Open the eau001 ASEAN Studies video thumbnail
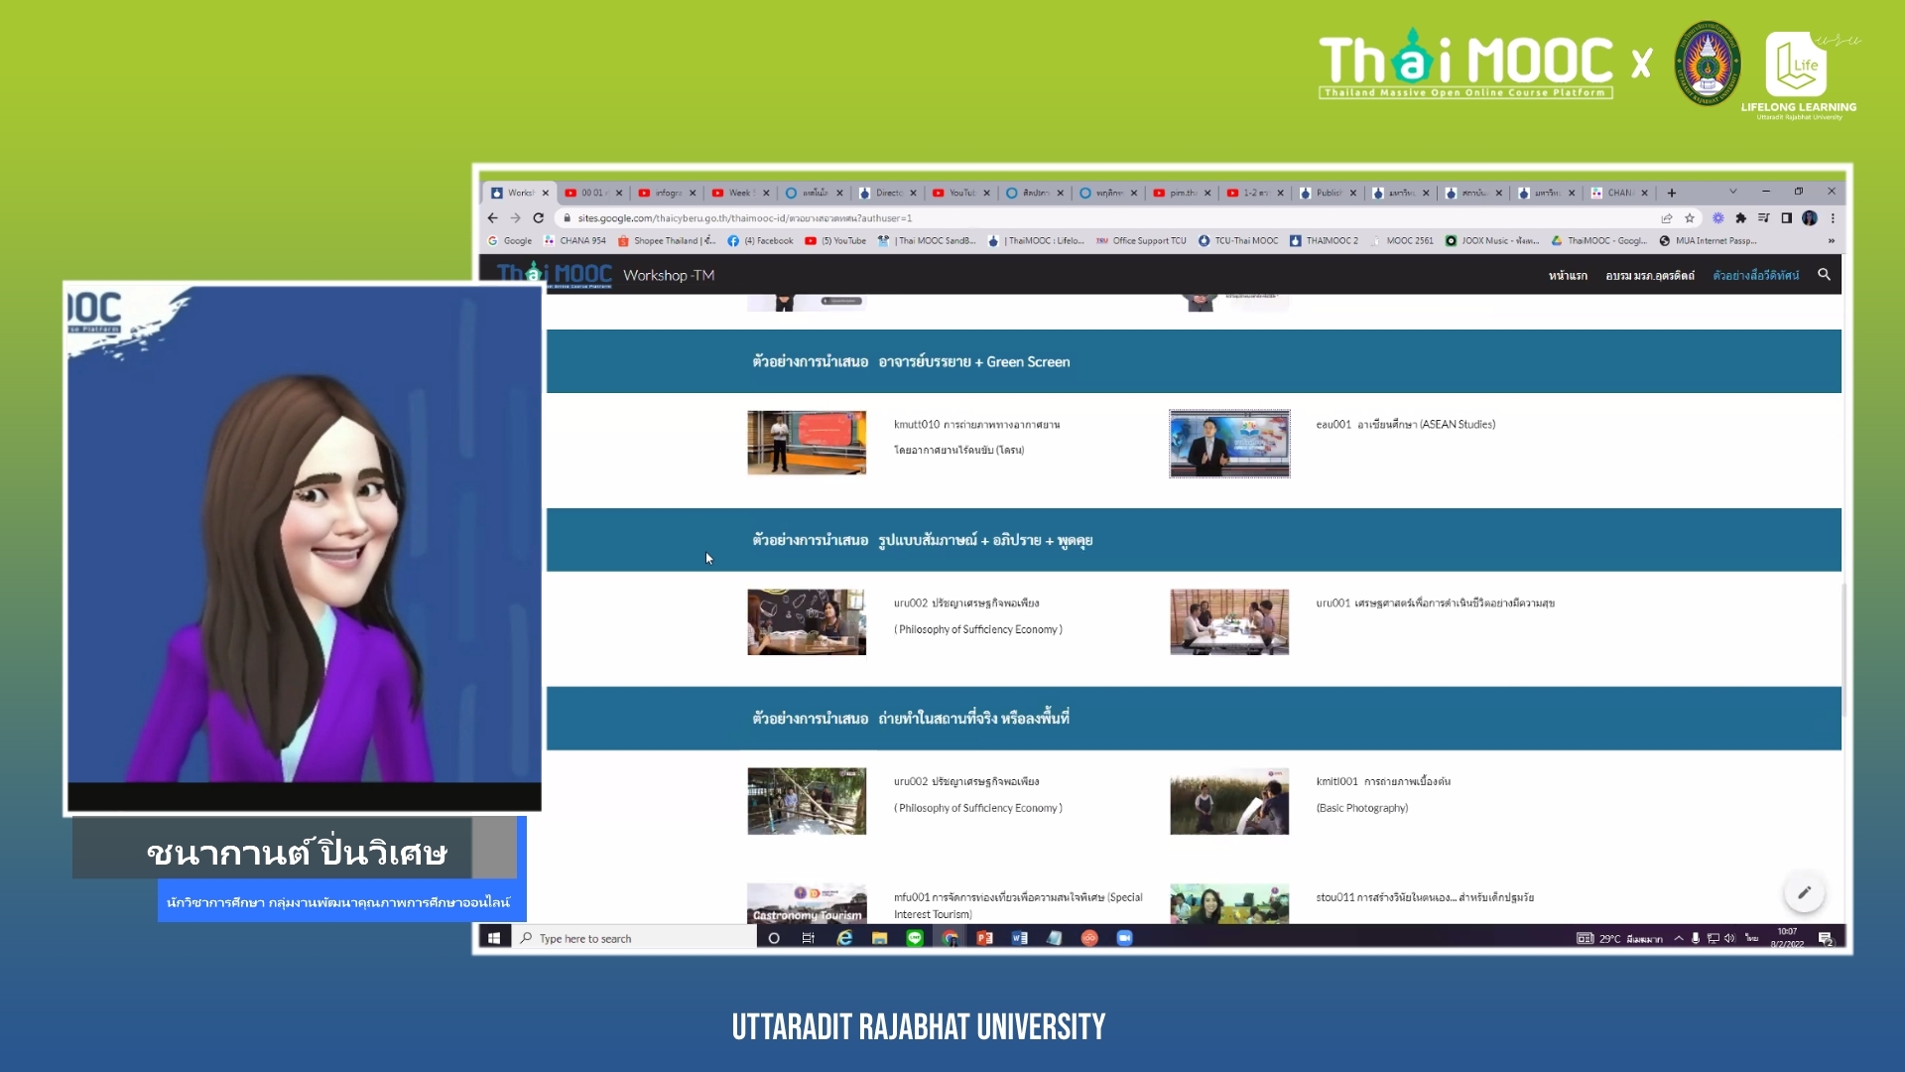Image resolution: width=1905 pixels, height=1072 pixels. (1228, 444)
